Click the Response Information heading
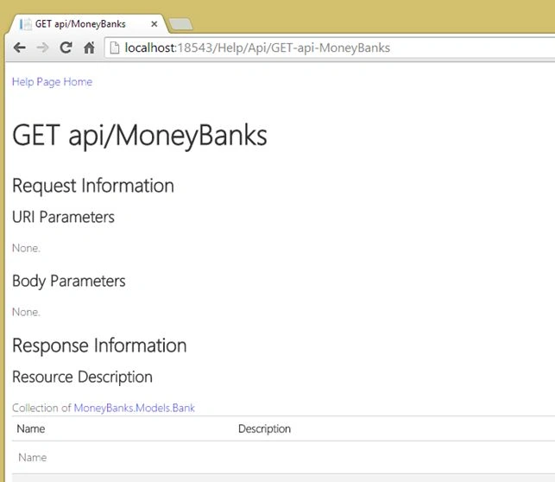The width and height of the screenshot is (555, 482). [99, 346]
